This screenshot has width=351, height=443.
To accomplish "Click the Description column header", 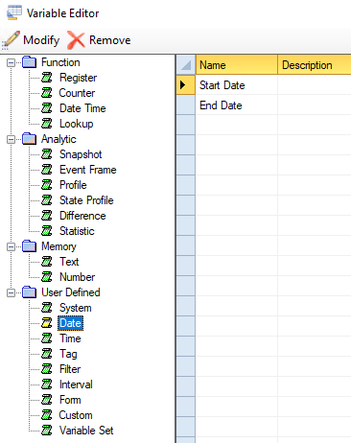I will pos(315,65).
